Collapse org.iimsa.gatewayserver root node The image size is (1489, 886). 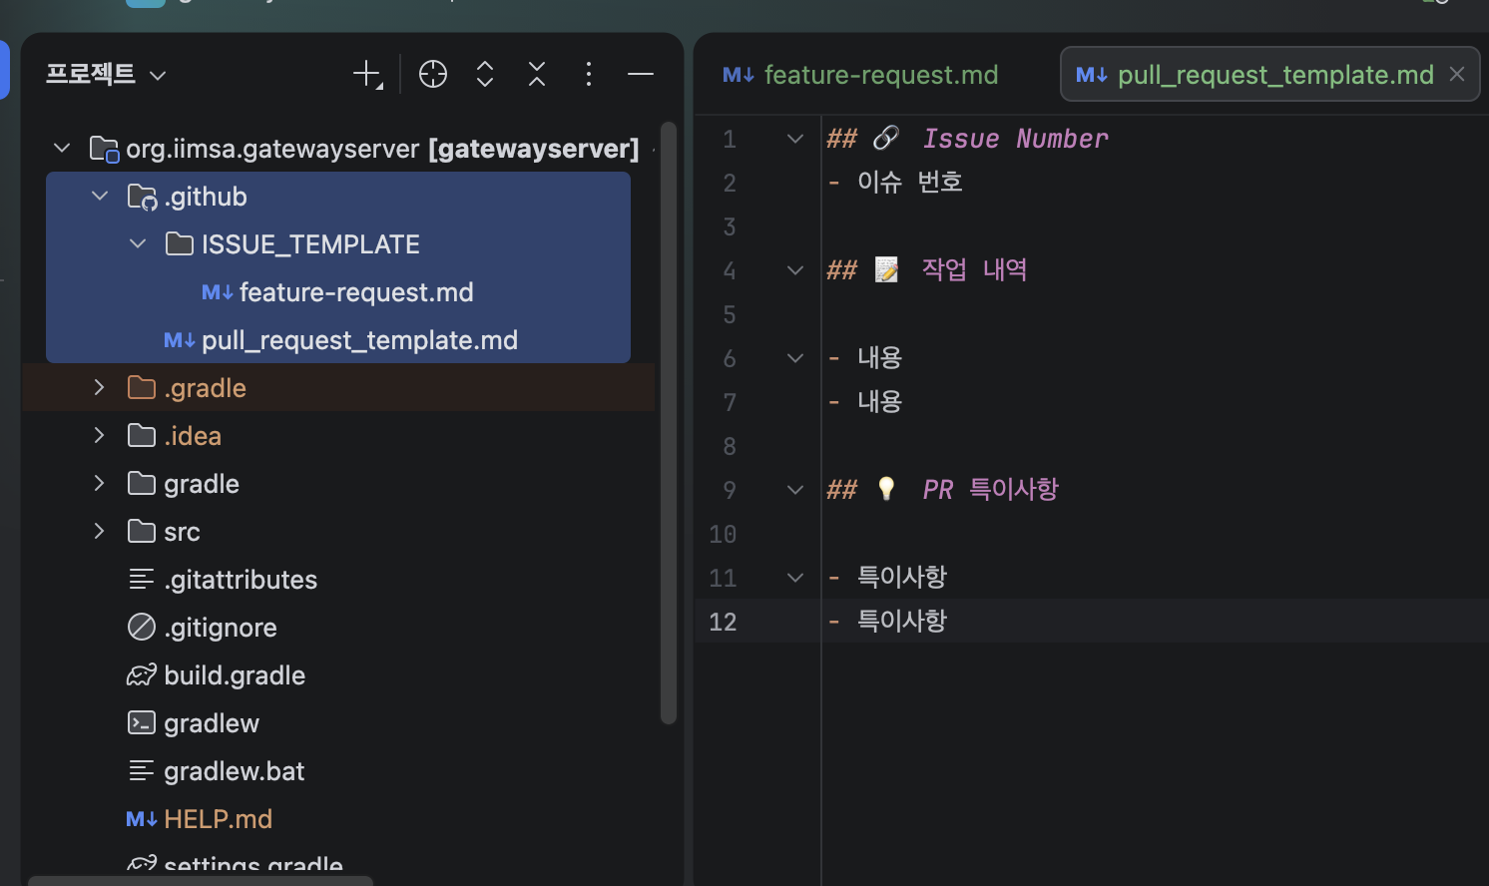tap(62, 149)
